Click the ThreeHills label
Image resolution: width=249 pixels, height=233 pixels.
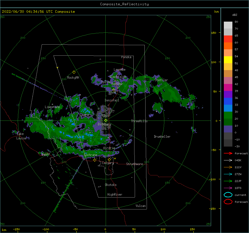pos(139,121)
